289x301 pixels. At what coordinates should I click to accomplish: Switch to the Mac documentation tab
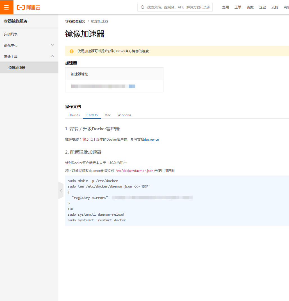point(108,115)
